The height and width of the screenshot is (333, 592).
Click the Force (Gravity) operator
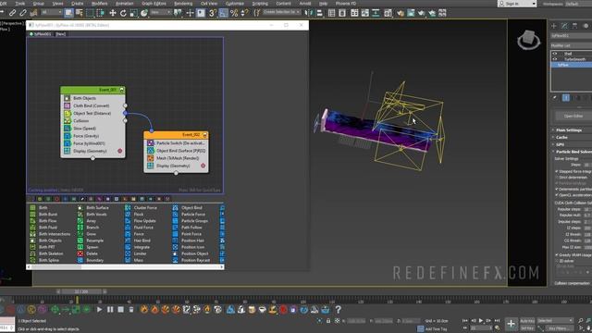coord(86,136)
